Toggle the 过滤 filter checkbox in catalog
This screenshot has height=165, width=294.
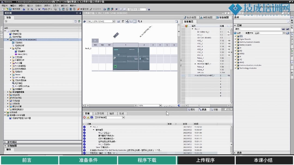235,33
